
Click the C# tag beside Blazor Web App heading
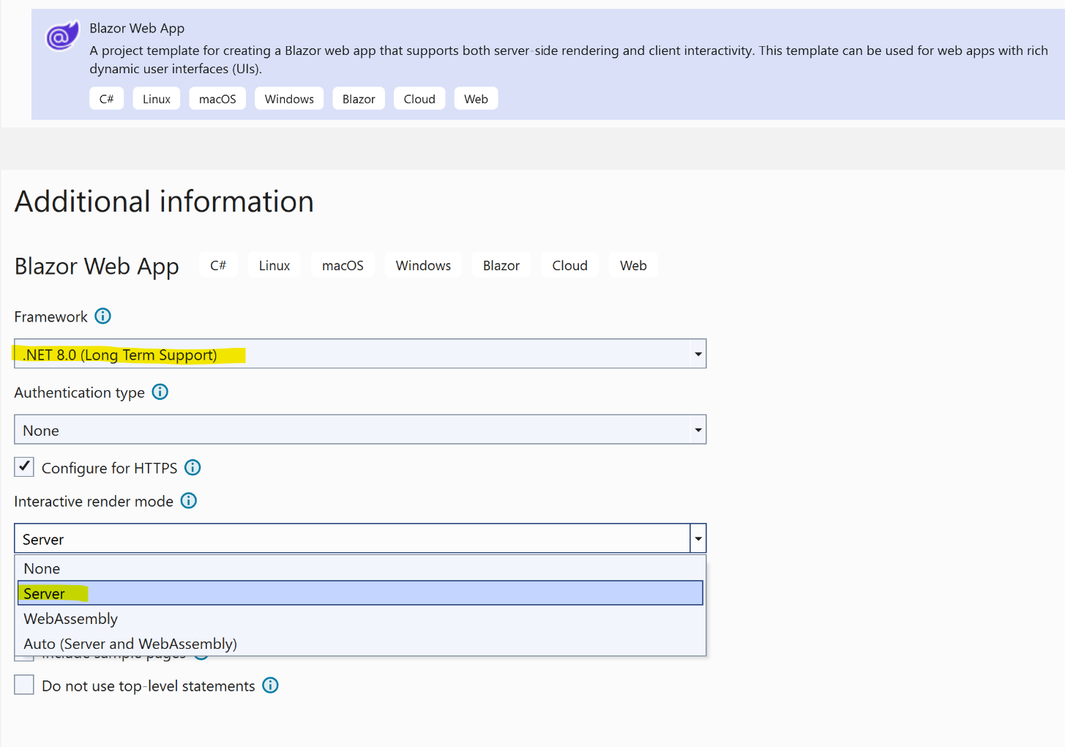point(218,265)
